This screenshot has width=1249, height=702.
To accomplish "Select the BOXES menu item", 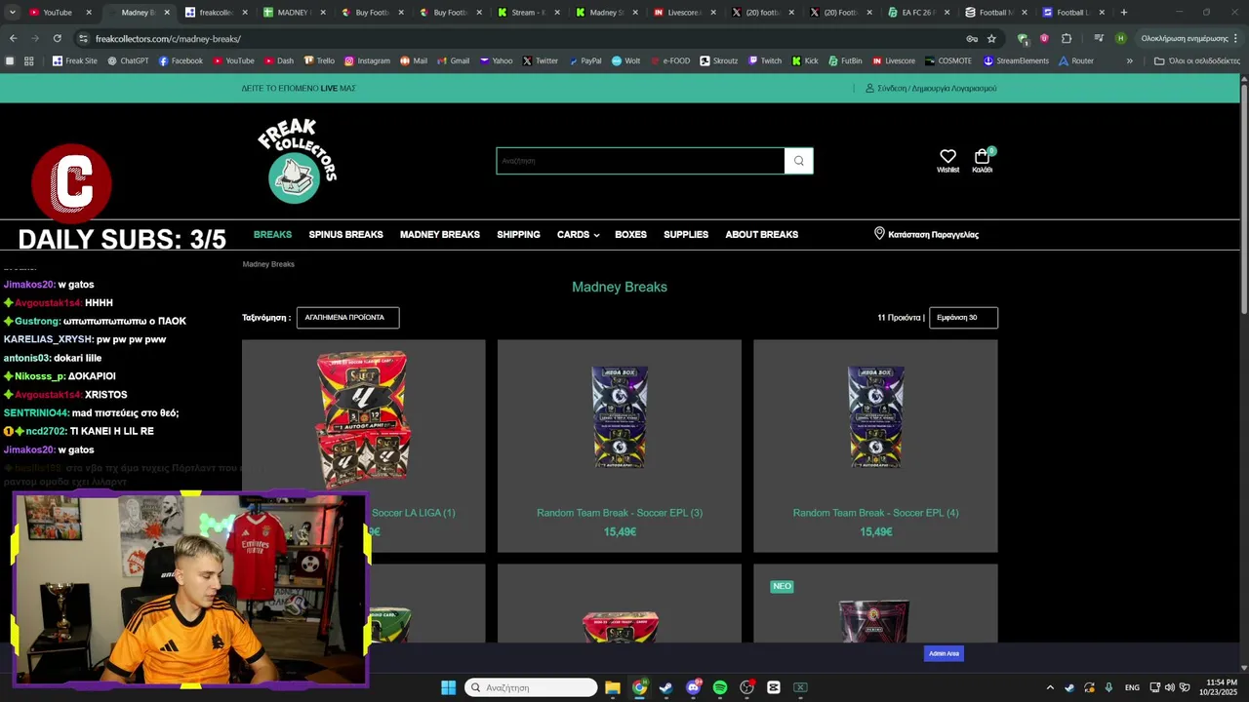I will [630, 235].
